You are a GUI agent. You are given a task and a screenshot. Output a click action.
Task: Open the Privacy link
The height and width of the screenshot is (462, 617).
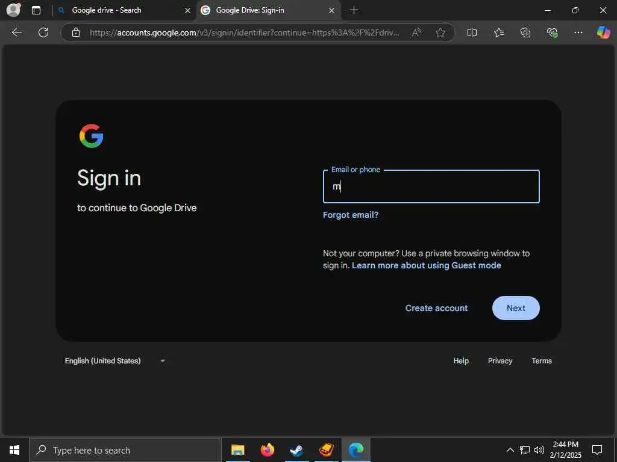point(500,361)
